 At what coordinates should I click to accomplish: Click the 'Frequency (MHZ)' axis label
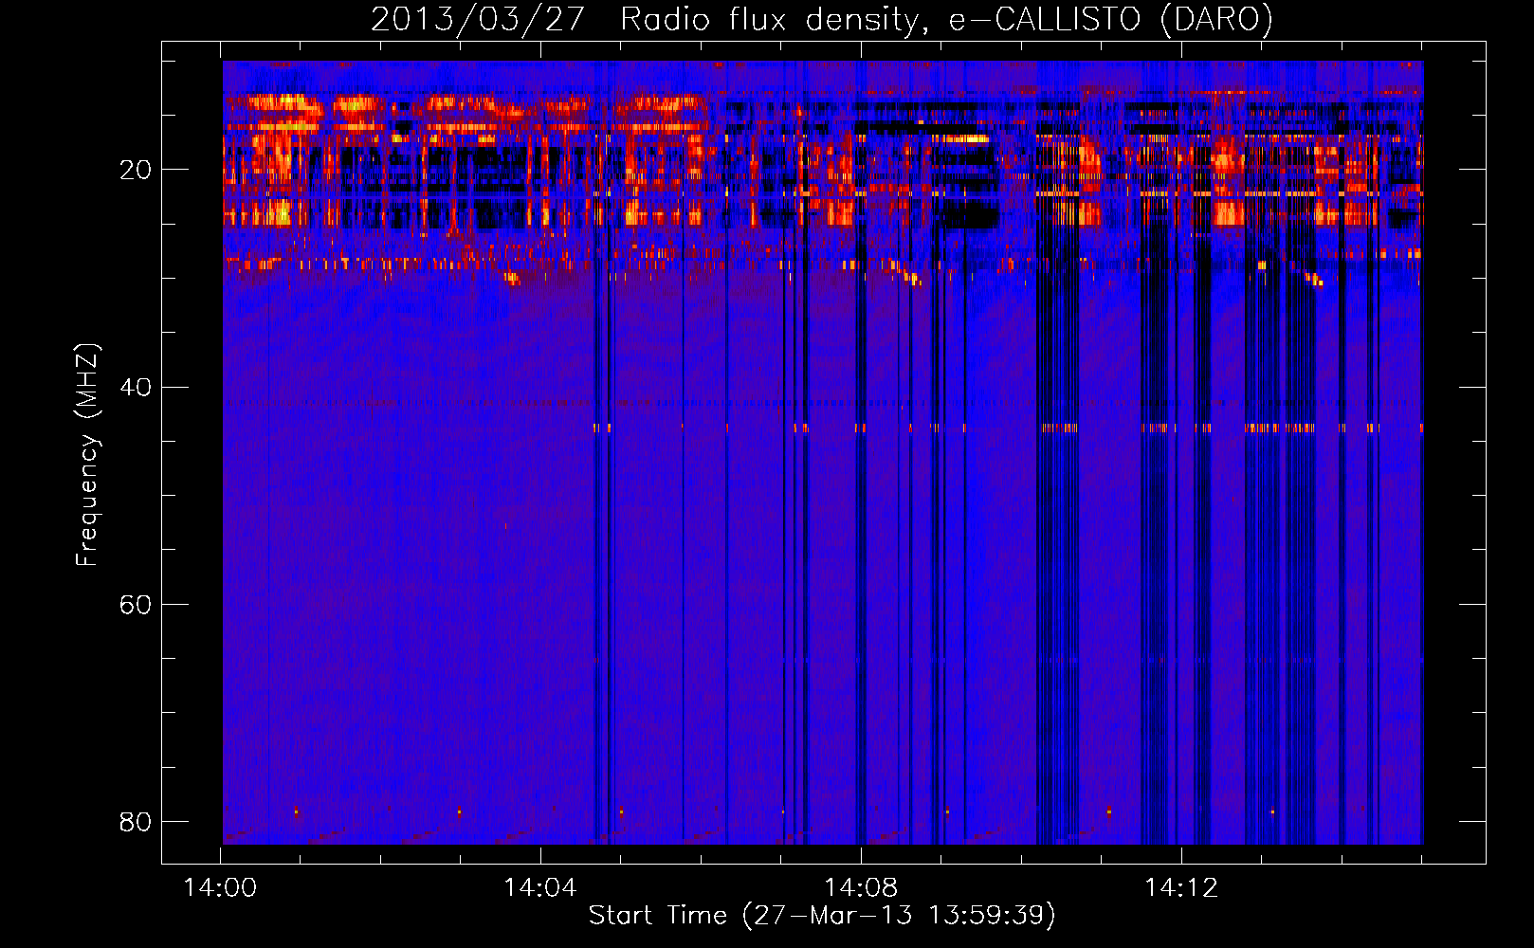[x=86, y=455]
